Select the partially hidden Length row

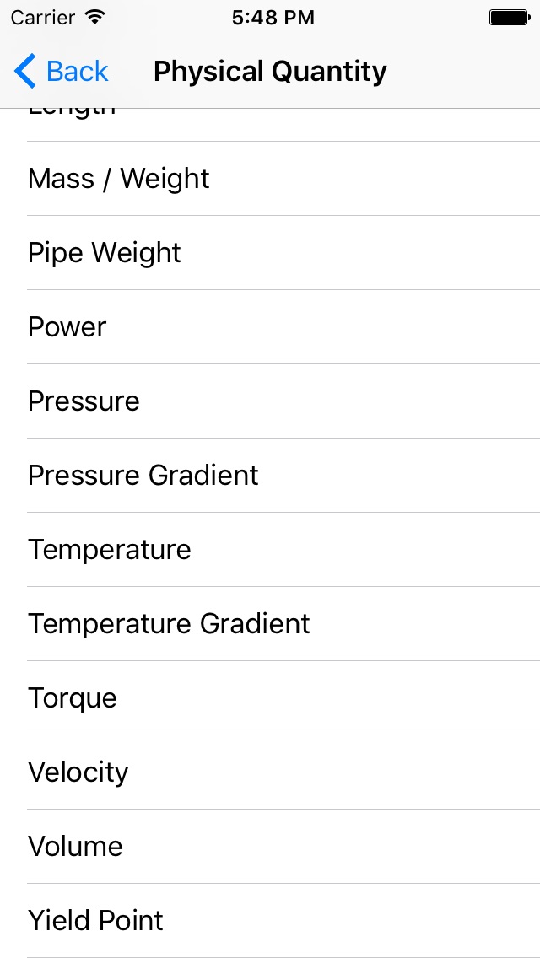click(x=270, y=125)
